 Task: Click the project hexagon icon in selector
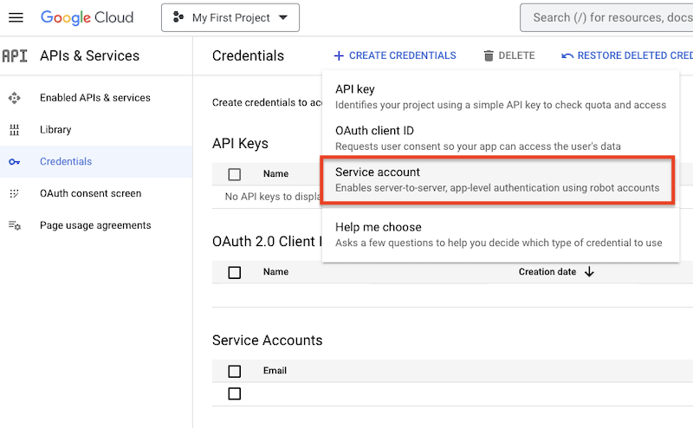[178, 17]
